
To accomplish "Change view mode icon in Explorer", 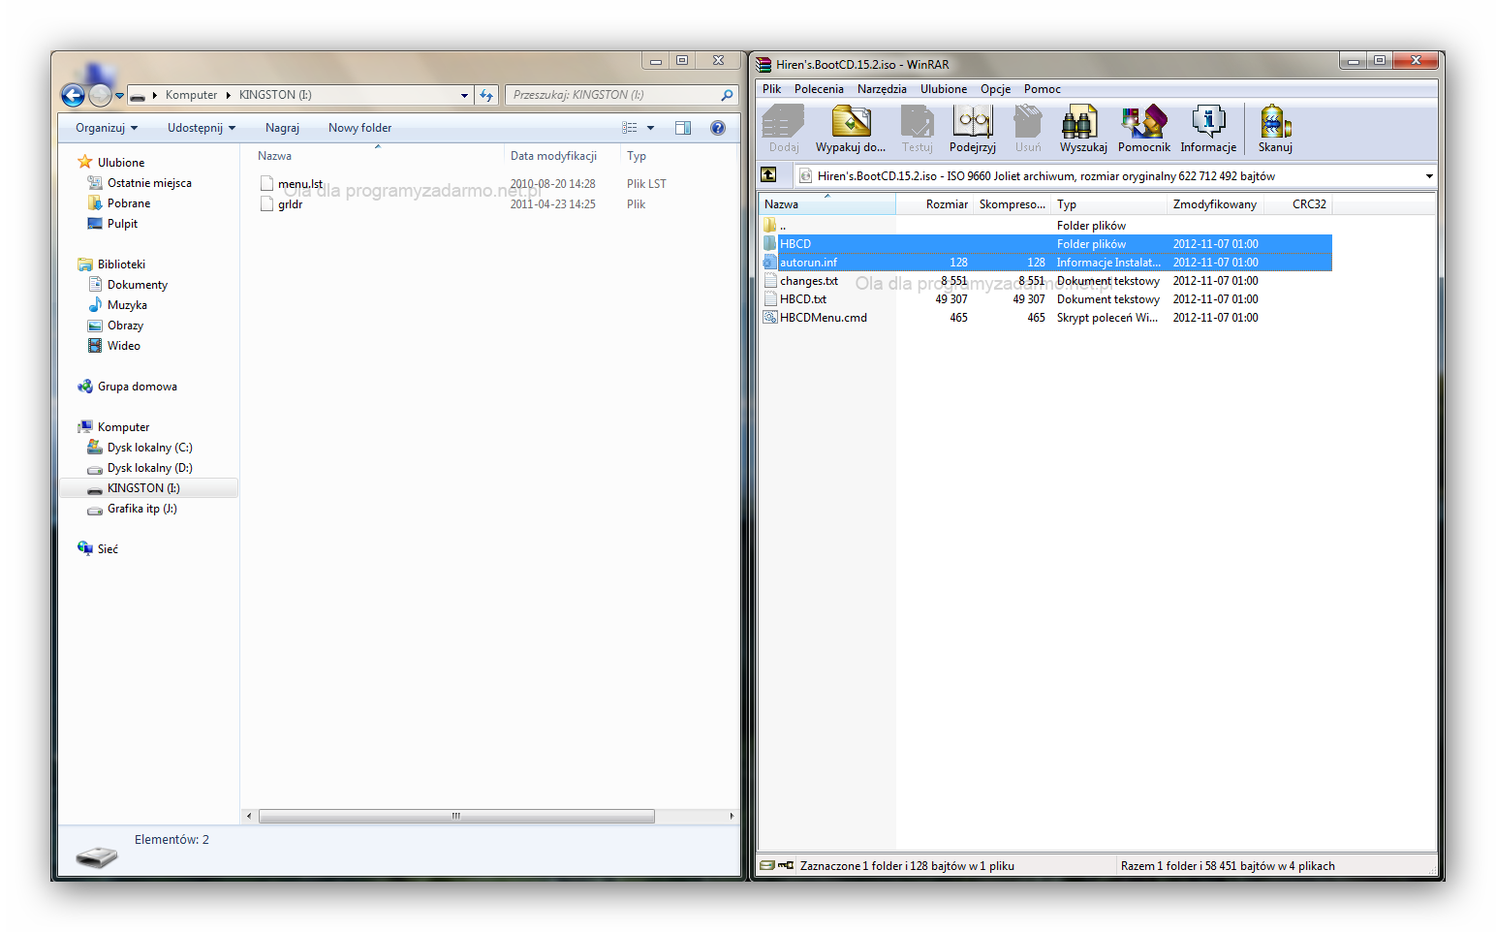I will pyautogui.click(x=630, y=128).
